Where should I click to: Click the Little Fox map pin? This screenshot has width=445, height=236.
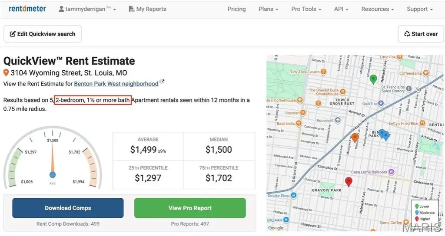pos(400,57)
